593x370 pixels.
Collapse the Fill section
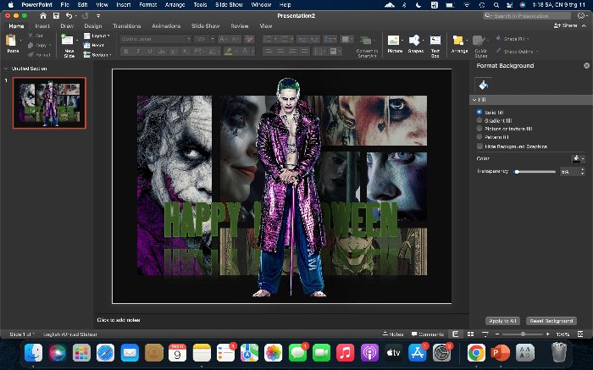pos(474,100)
